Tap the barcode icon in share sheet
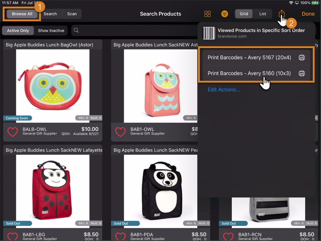The image size is (321, 241). coord(209,33)
